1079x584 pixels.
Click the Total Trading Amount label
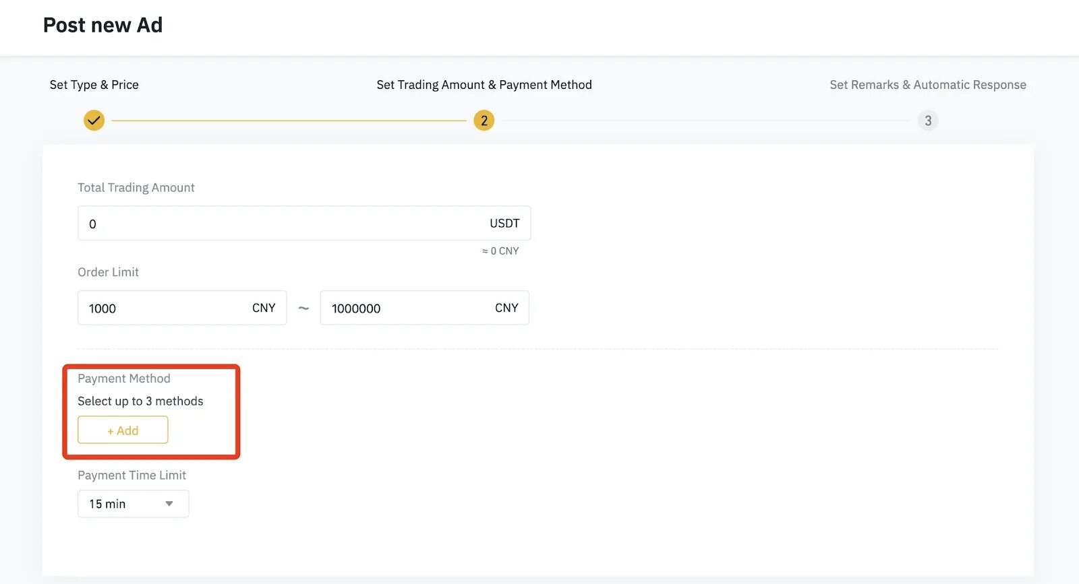(x=136, y=188)
